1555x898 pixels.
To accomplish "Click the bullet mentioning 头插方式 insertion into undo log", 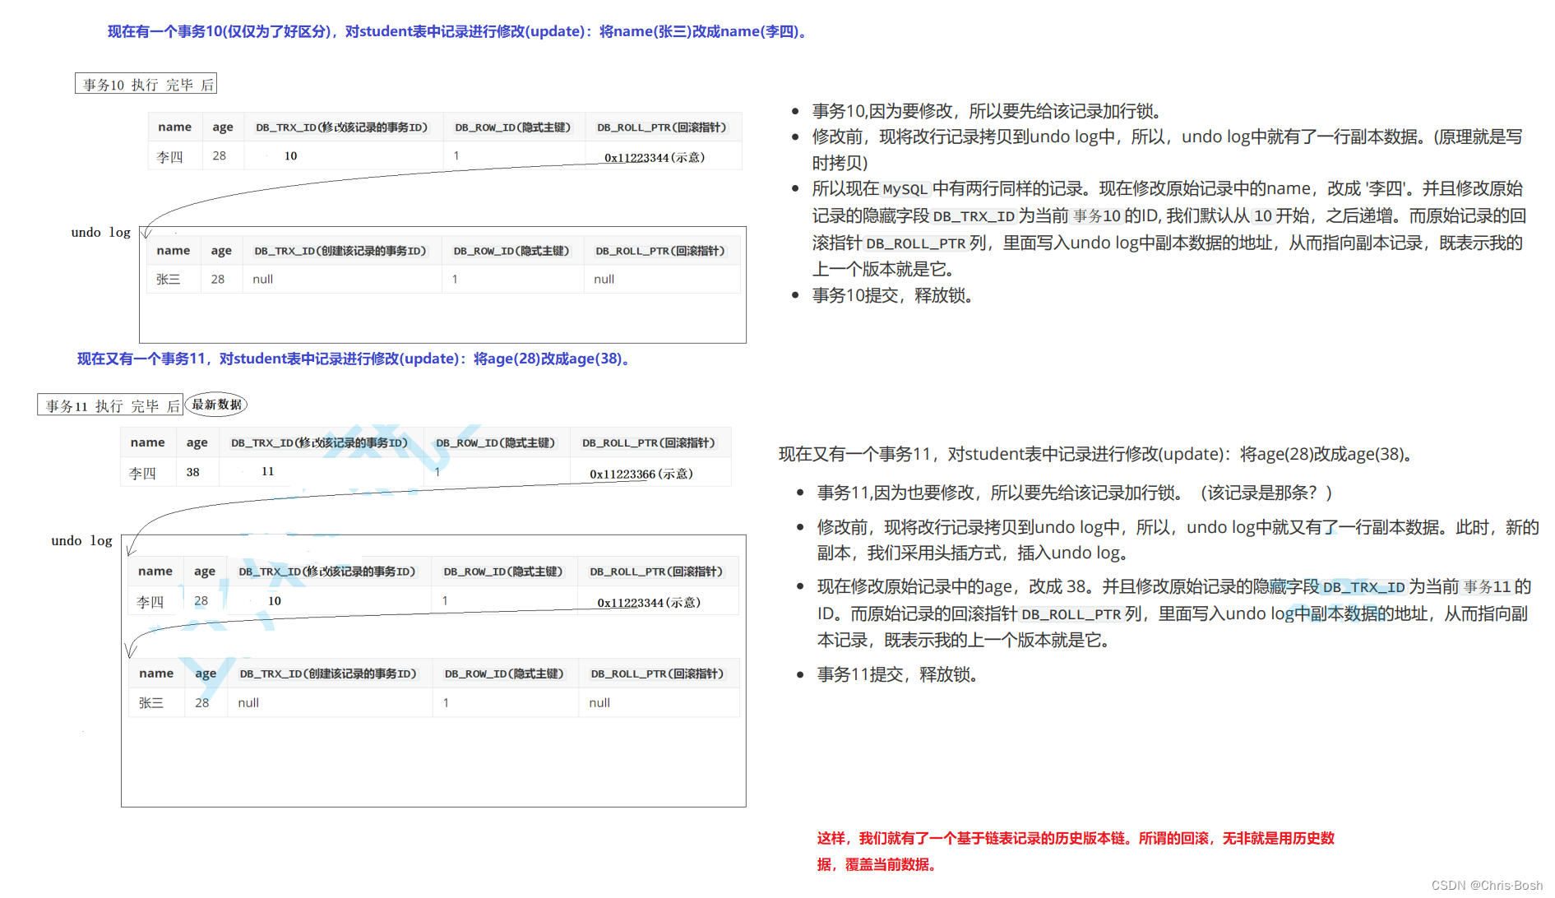I will (x=1178, y=539).
